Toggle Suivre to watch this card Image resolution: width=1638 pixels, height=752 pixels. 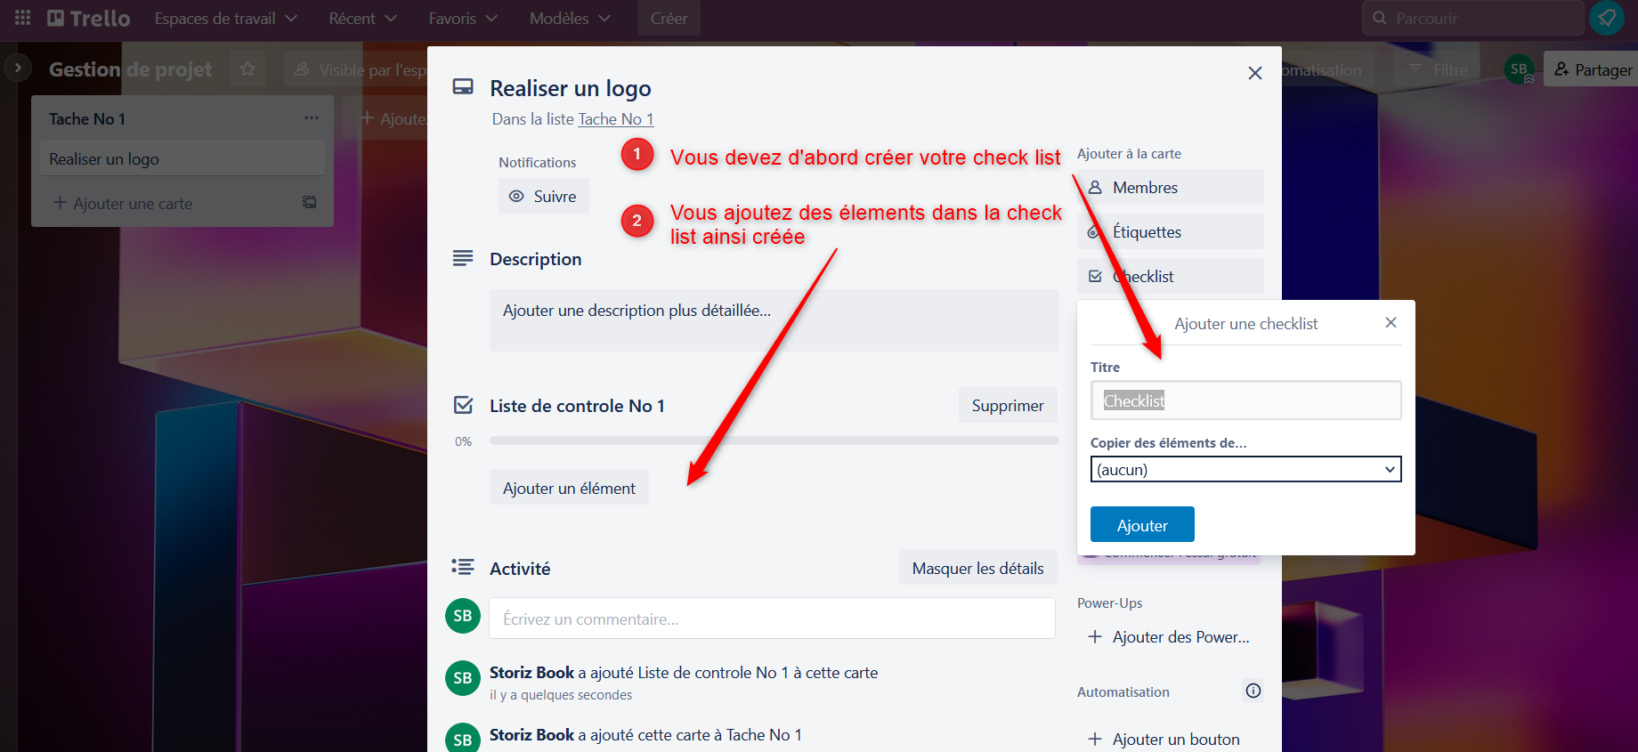click(544, 196)
